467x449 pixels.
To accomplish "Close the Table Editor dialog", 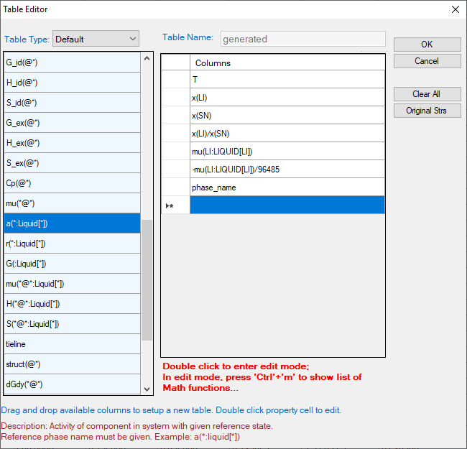I will (x=454, y=9).
